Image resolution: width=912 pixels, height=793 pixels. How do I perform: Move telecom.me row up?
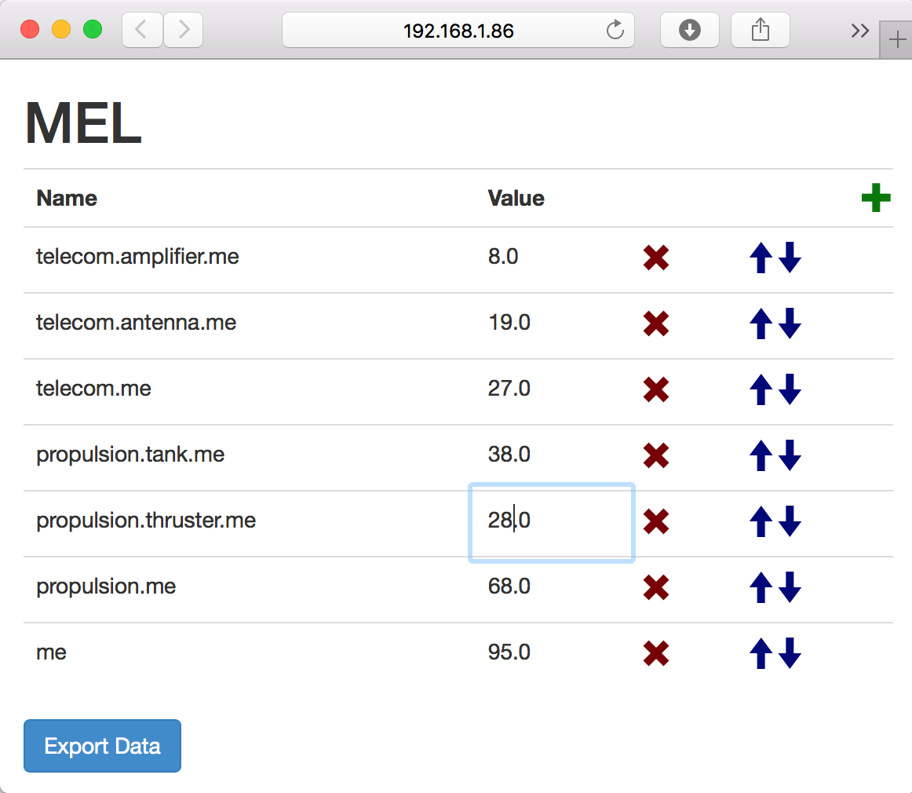tap(759, 389)
